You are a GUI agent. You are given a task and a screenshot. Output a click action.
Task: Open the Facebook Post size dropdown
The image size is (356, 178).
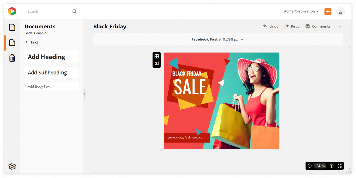pyautogui.click(x=218, y=39)
